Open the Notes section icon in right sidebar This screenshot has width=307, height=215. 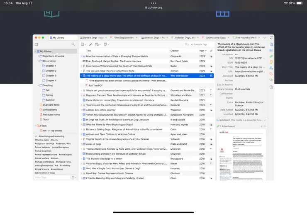pyautogui.click(x=271, y=62)
